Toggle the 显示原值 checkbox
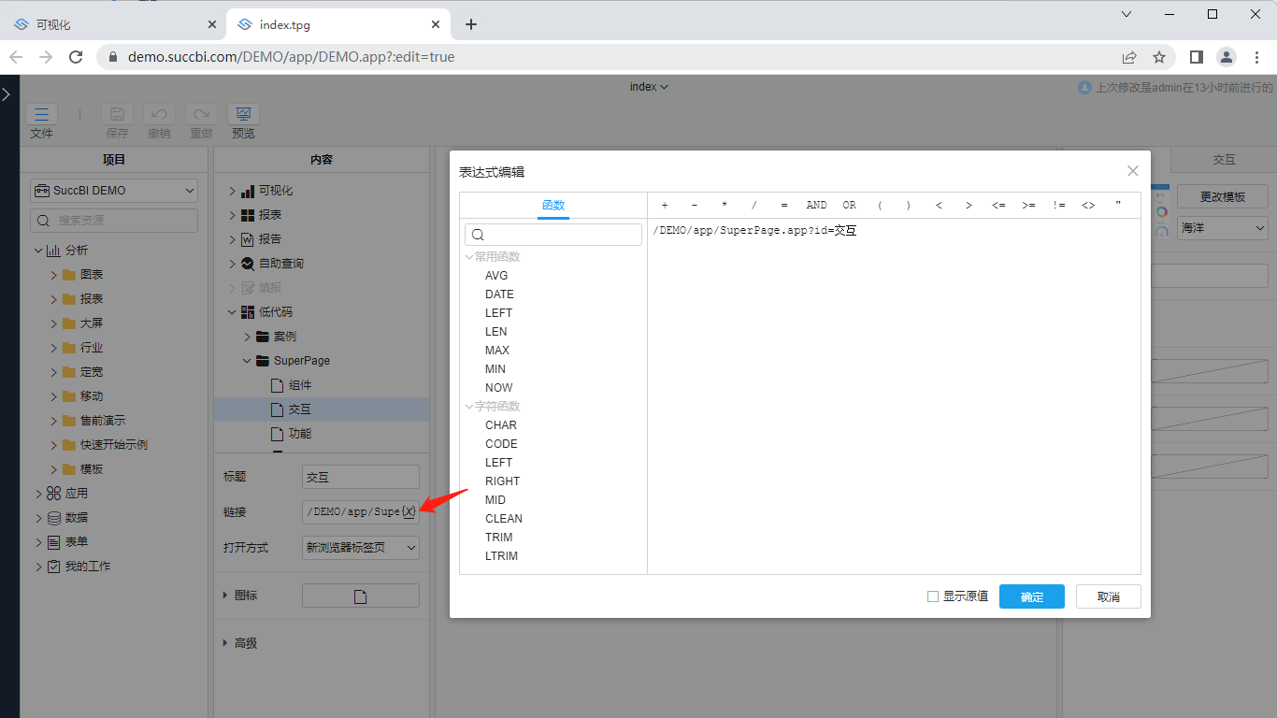The image size is (1277, 718). coord(933,596)
